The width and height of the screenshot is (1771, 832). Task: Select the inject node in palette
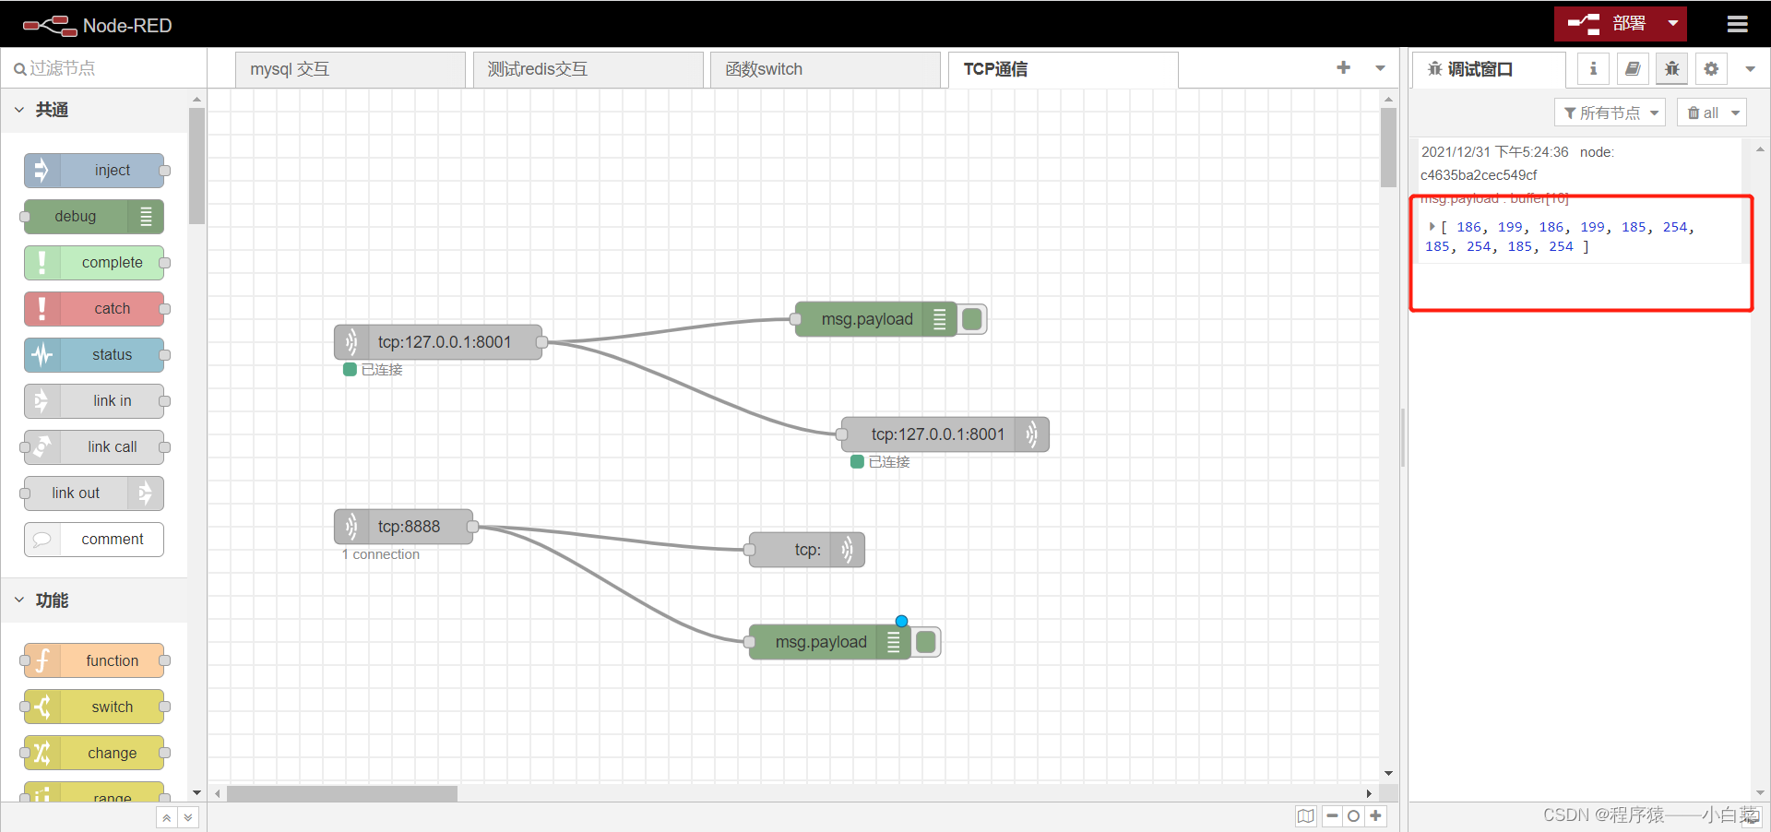[94, 171]
